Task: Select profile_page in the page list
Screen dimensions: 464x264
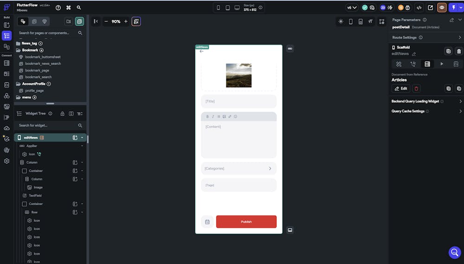Action: coord(34,91)
